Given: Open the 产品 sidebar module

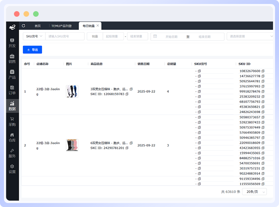Looking at the screenshot, I should pyautogui.click(x=12, y=74).
